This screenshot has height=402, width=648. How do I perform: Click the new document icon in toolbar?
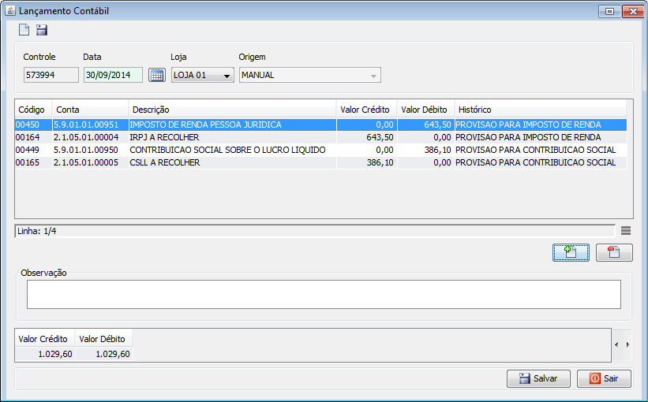point(24,30)
